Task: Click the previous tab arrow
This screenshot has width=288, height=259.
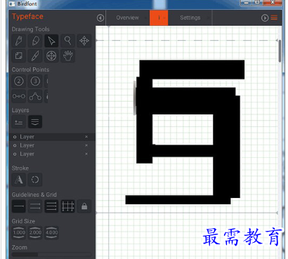Action: [100, 18]
